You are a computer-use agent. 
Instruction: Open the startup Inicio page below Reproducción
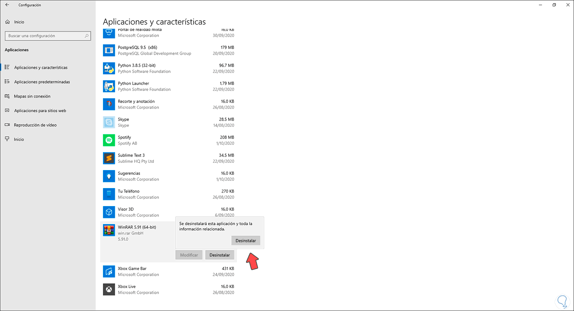coord(19,139)
